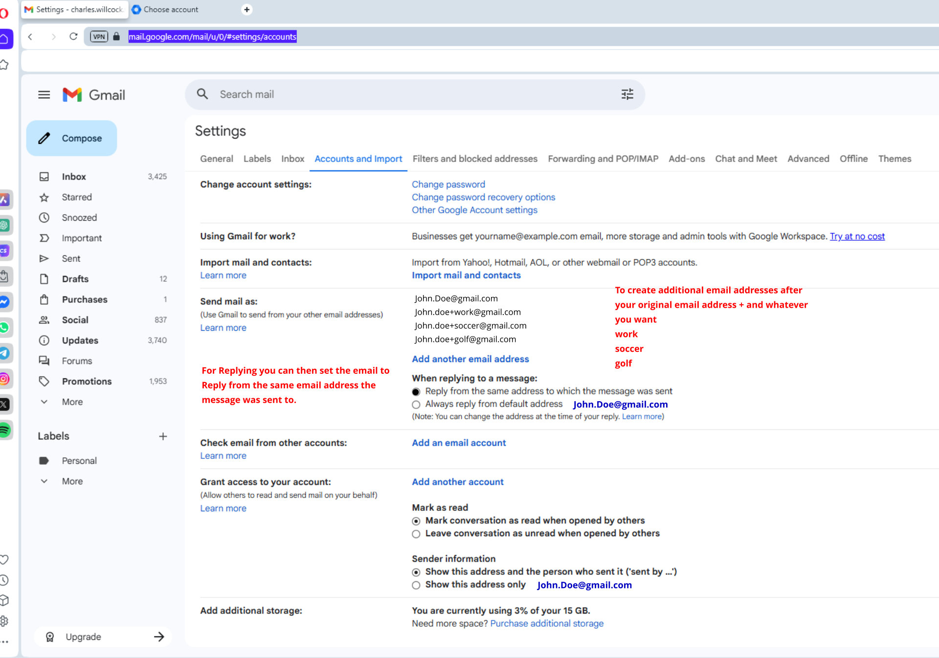Click the plus icon next to Labels
The image size is (939, 658).
point(163,436)
